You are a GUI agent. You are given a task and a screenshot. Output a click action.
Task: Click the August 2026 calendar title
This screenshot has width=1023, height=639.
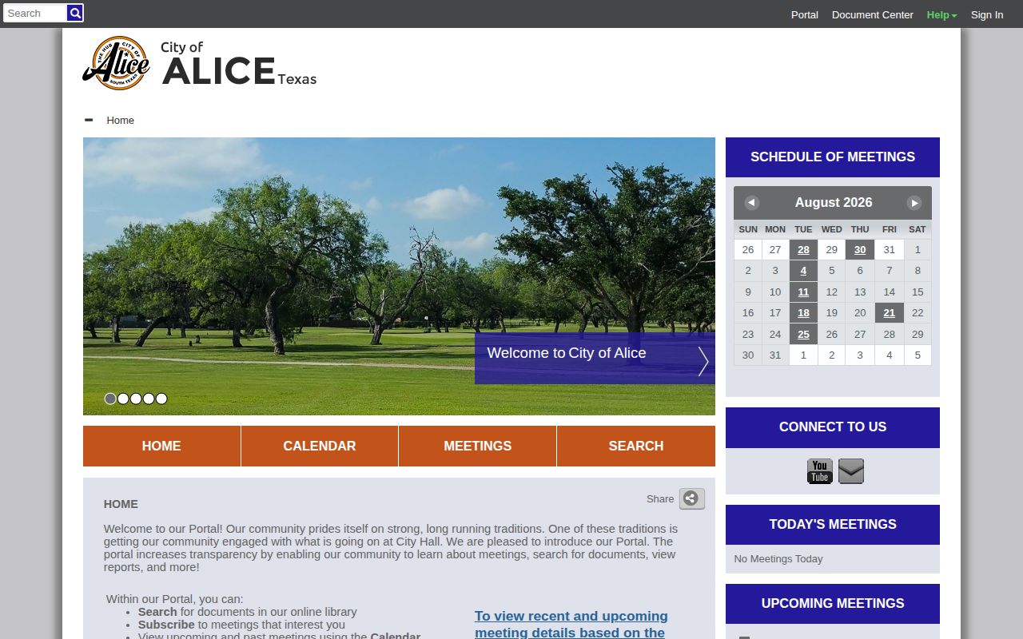tap(833, 203)
